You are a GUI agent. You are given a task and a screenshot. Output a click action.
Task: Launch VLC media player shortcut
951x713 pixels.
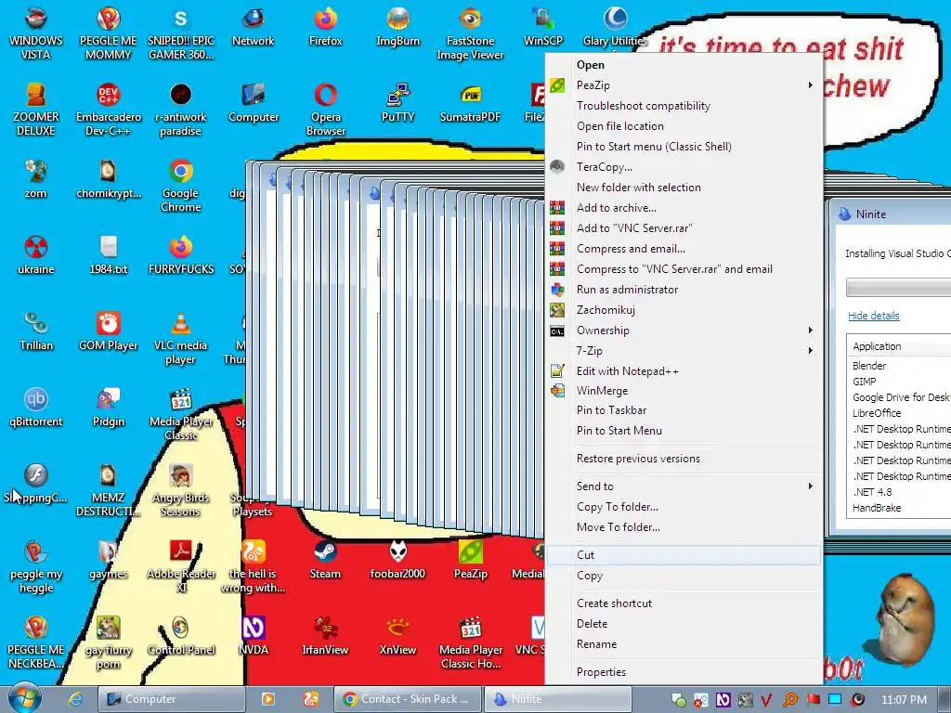coord(181,338)
